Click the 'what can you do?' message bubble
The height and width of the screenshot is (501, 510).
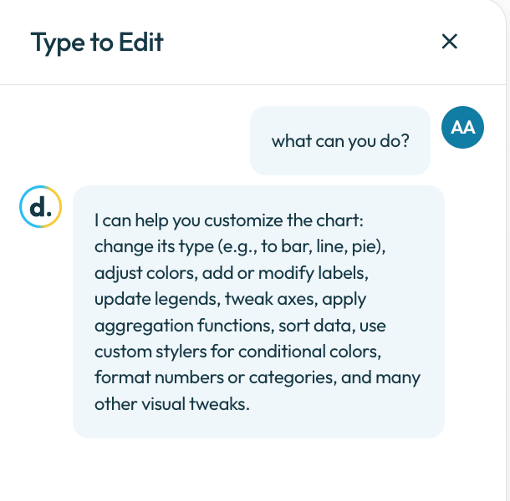point(340,140)
